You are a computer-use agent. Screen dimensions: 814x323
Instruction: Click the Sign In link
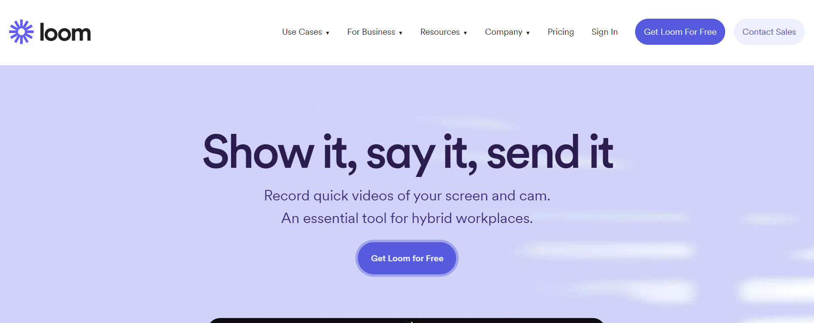pos(605,32)
